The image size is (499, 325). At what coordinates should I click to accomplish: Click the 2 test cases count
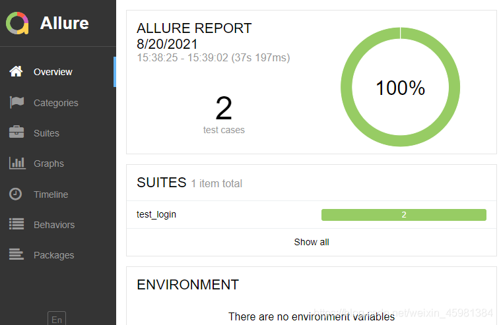pyautogui.click(x=224, y=115)
